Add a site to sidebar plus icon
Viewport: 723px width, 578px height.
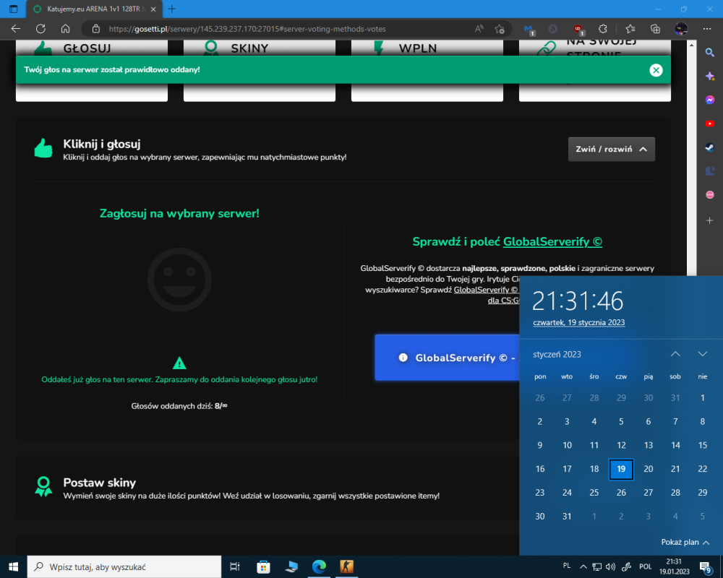[710, 220]
